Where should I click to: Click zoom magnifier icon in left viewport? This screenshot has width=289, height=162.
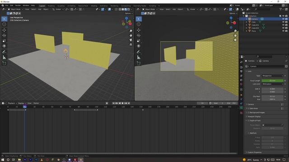tap(131, 31)
